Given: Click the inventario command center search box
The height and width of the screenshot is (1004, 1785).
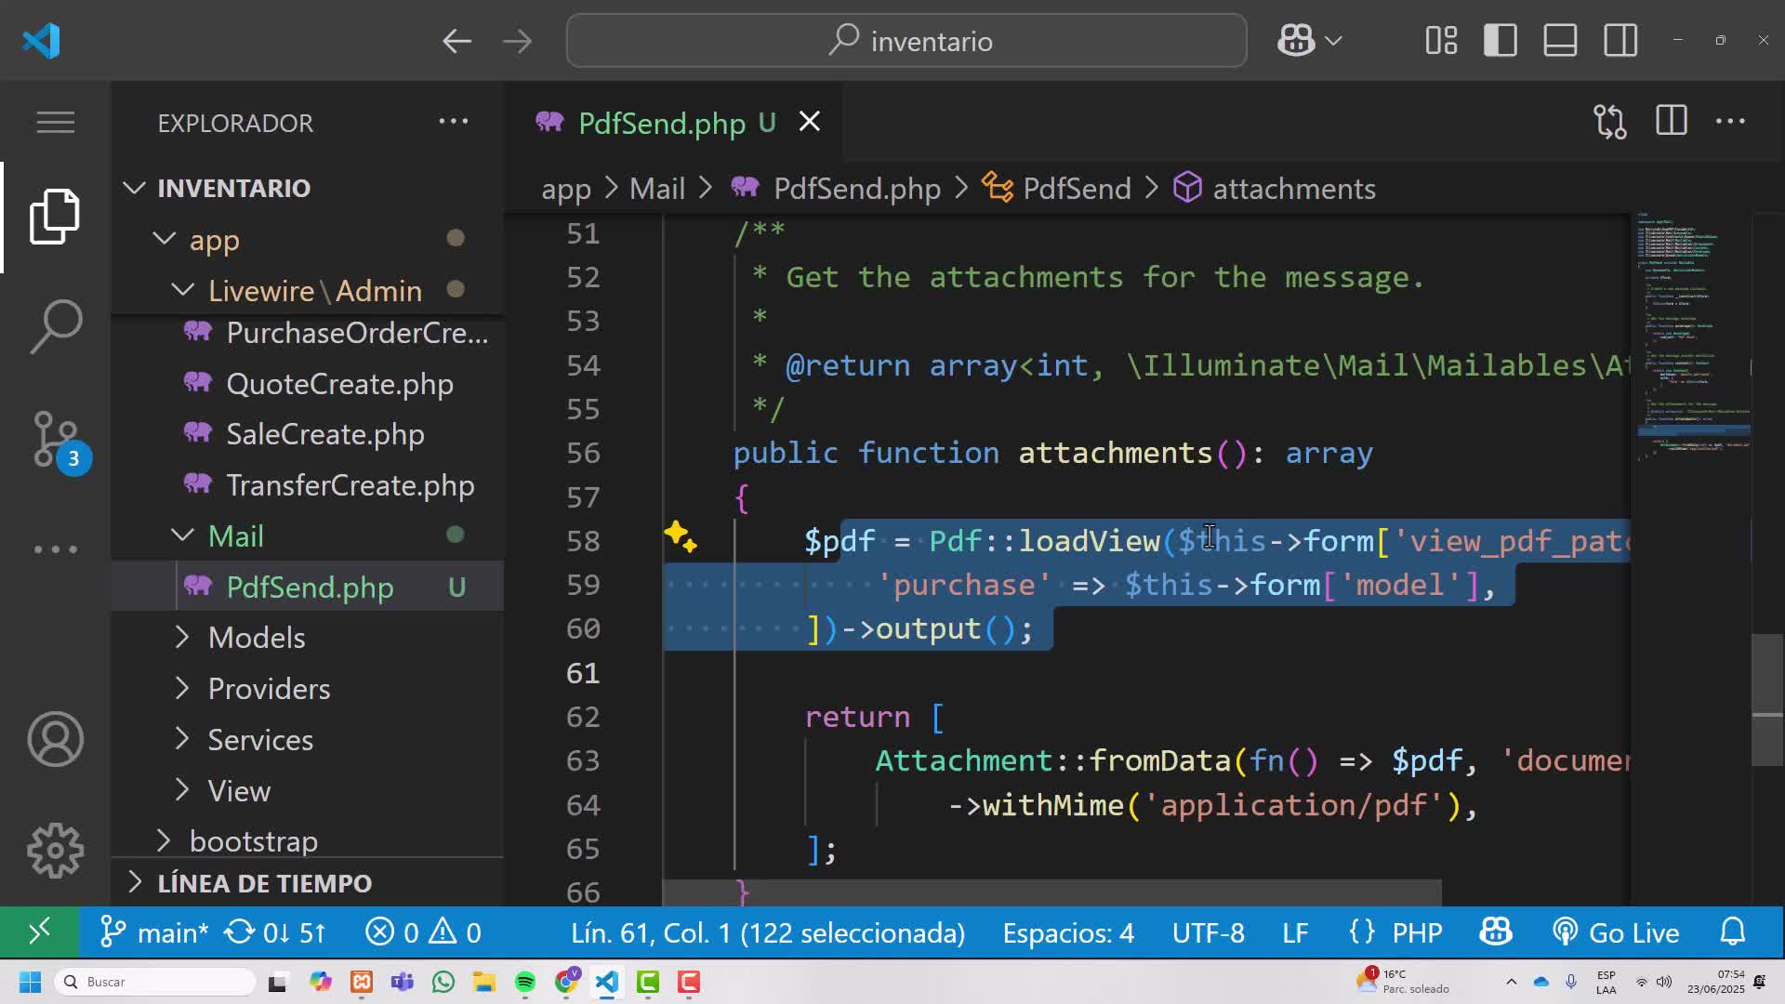Looking at the screenshot, I should 906,41.
